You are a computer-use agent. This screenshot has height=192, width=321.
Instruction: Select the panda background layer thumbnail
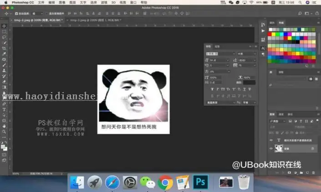pyautogui.click(x=279, y=148)
